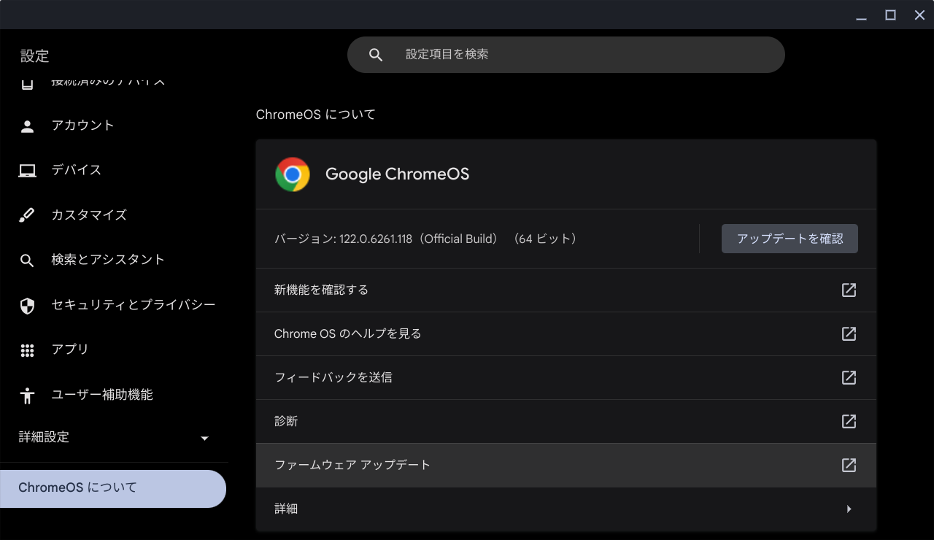934x540 pixels.
Task: Expand the 詳細 row
Action: click(x=566, y=509)
